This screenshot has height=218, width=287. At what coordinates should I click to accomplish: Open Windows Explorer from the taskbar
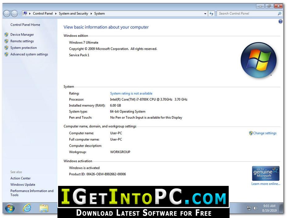(x=44, y=208)
